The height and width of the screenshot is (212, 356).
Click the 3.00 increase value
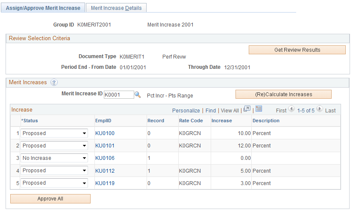pyautogui.click(x=246, y=183)
